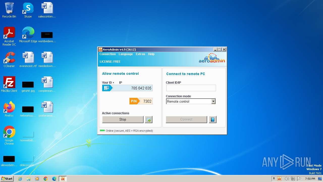Image resolution: width=323 pixels, height=182 pixels.
Task: Click the PIN value 7302
Action: coord(147,101)
